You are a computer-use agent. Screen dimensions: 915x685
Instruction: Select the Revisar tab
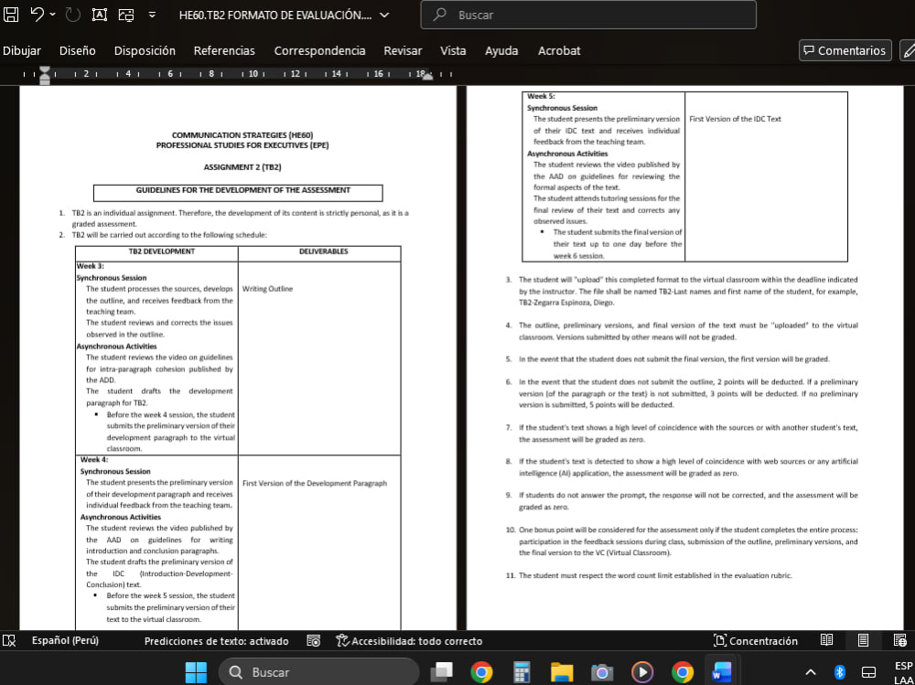pos(403,51)
